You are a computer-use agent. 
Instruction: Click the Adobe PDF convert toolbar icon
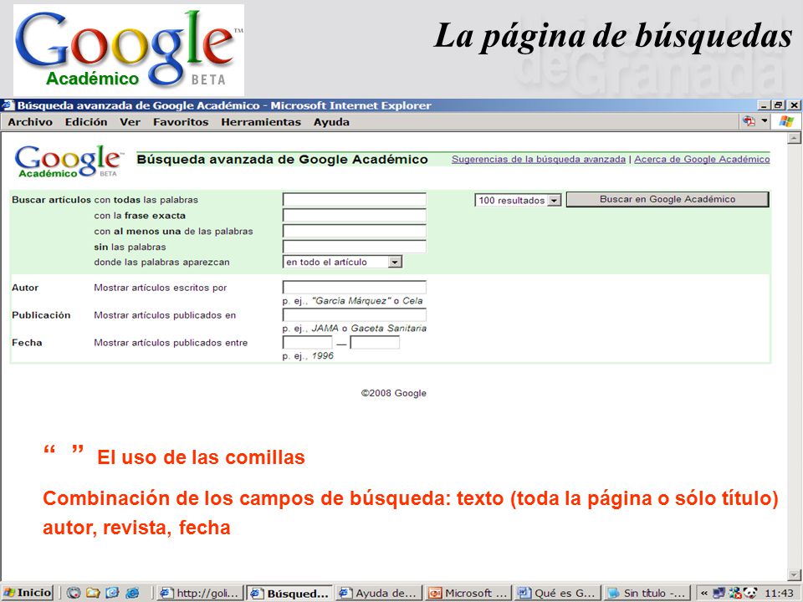[749, 122]
